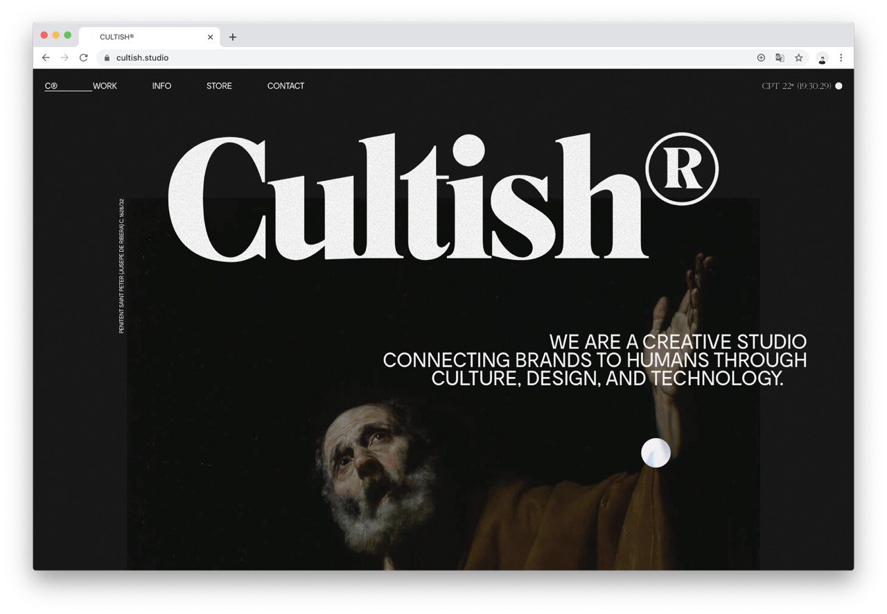Click the vertical Penitent Saint Peter caption
This screenshot has height=614, width=887.
122,266
